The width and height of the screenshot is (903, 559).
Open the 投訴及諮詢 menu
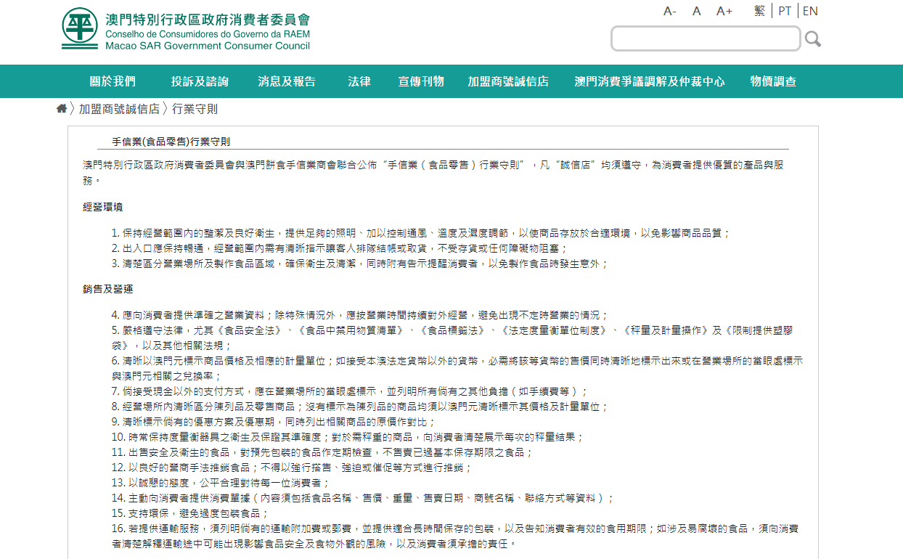point(200,81)
